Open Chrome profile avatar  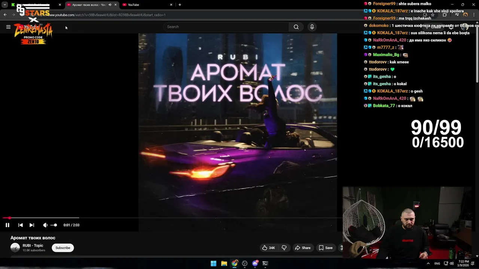pyautogui.click(x=465, y=15)
